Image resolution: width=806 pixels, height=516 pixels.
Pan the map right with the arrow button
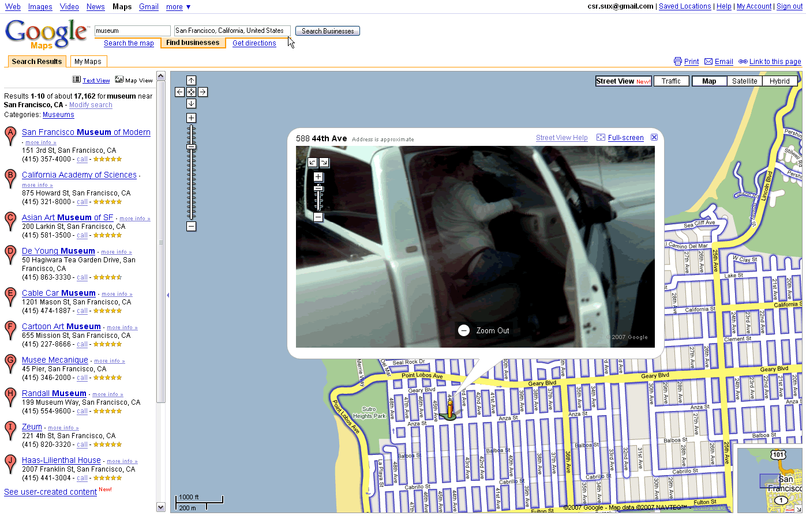coord(203,92)
